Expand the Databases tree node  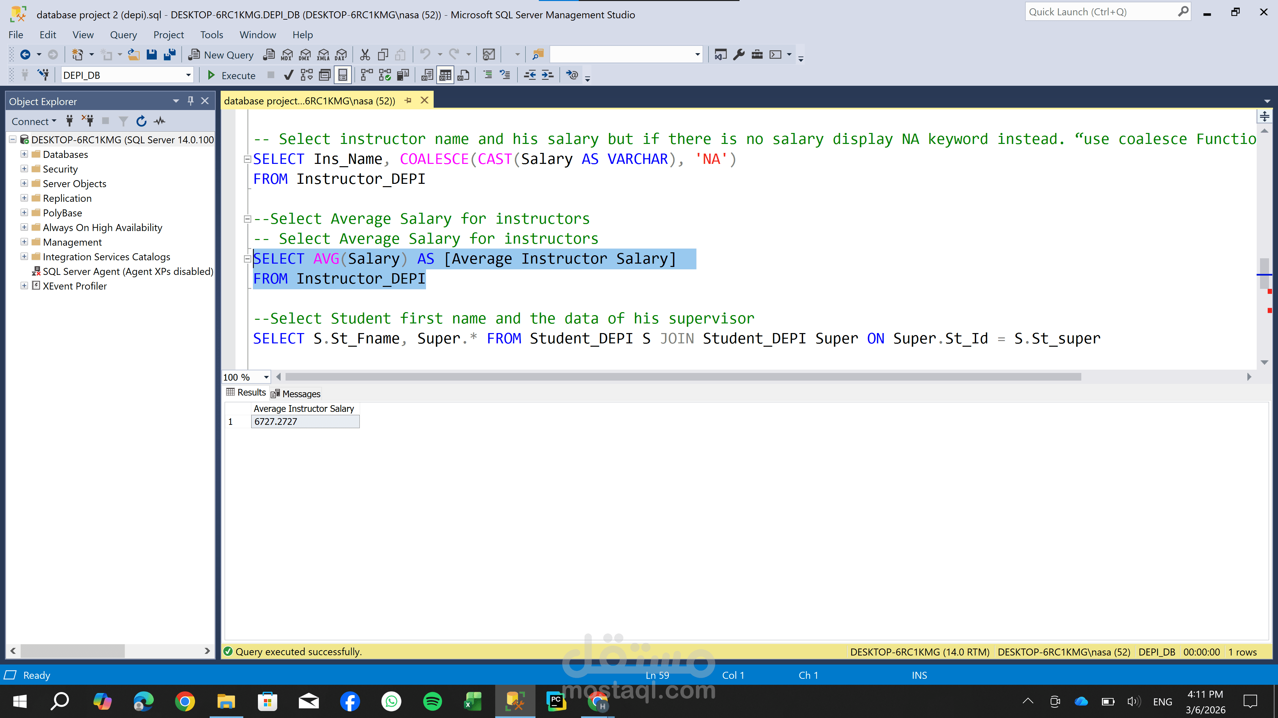tap(24, 154)
